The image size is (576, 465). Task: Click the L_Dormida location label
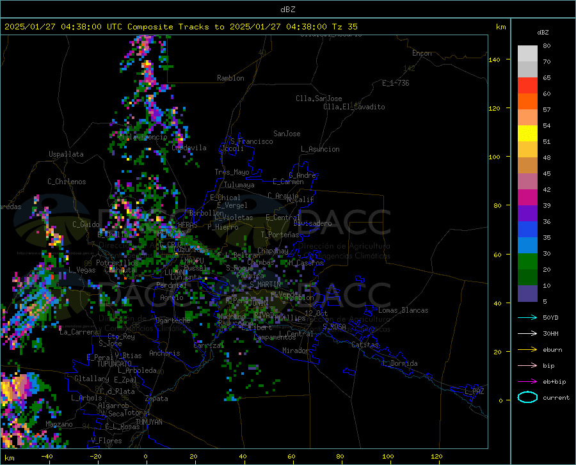click(400, 363)
